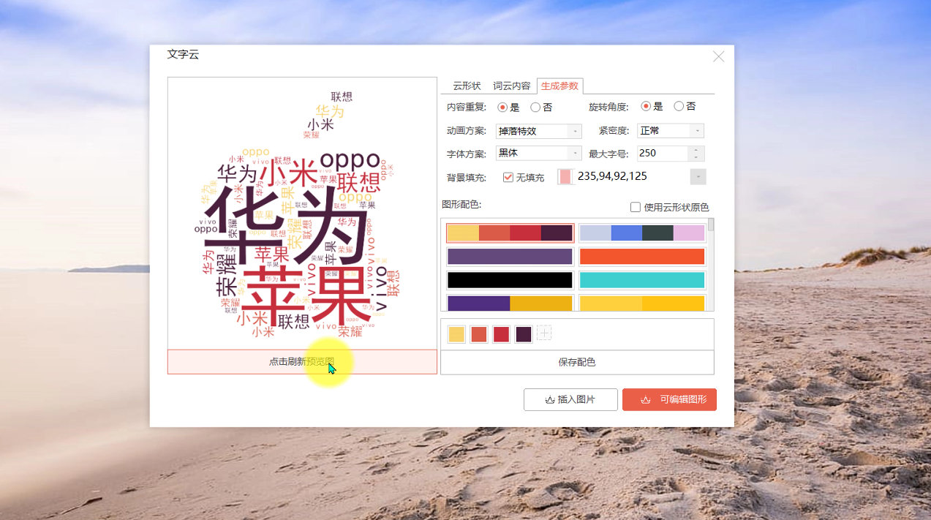Select 否 for 内容重复

pos(535,107)
